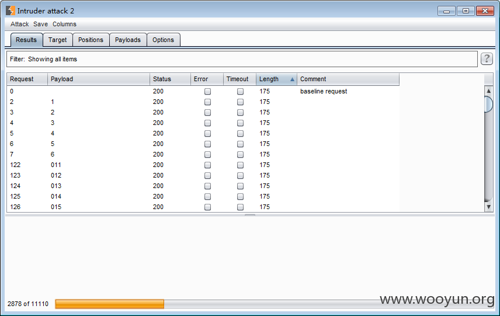The height and width of the screenshot is (316, 500).
Task: Sort by the Error column header
Action: pos(207,79)
